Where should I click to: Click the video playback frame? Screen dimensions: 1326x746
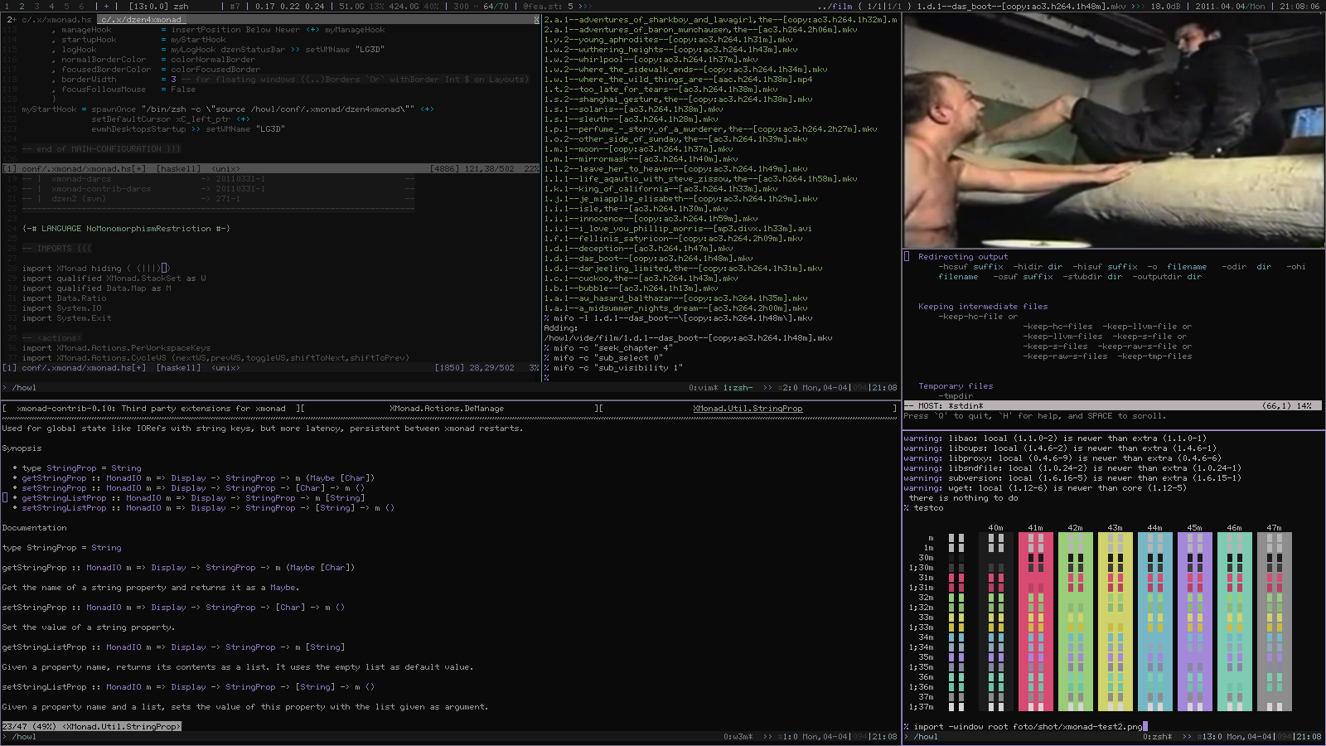[1114, 131]
